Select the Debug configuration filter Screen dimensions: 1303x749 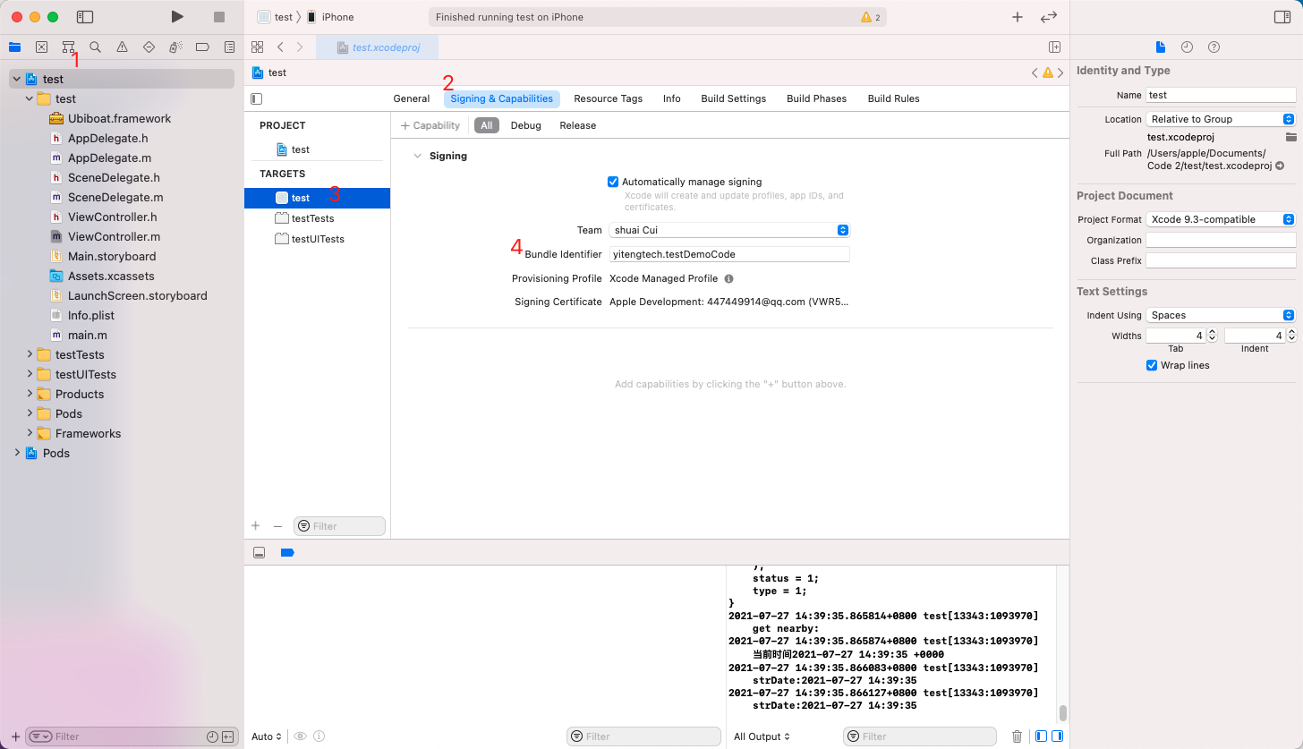point(526,125)
